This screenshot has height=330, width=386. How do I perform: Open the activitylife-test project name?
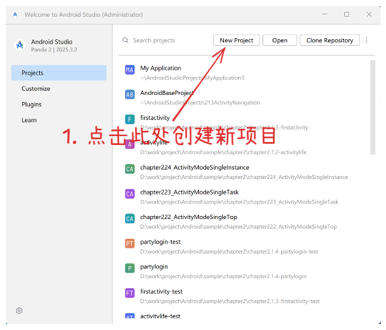pyautogui.click(x=160, y=316)
